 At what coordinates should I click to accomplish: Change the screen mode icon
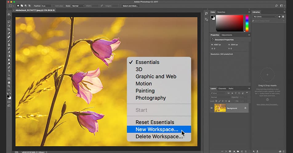point(9,106)
